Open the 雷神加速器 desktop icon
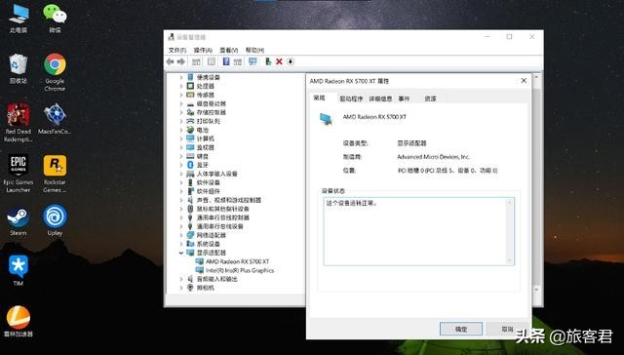Viewport: 624px width, 355px height. [x=19, y=322]
